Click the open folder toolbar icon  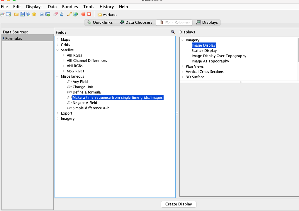[16, 14]
